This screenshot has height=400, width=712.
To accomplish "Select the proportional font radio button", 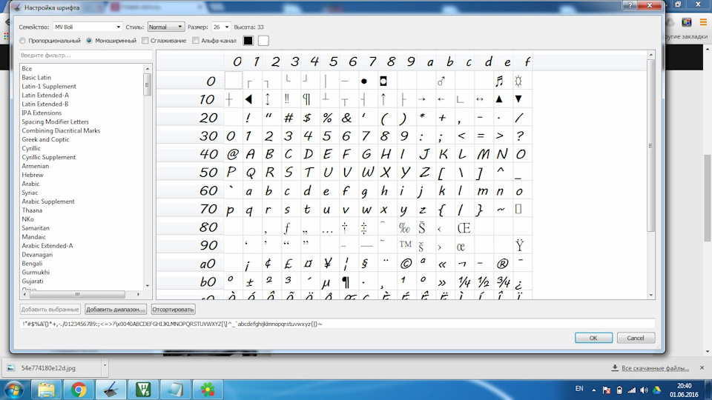I will click(22, 41).
